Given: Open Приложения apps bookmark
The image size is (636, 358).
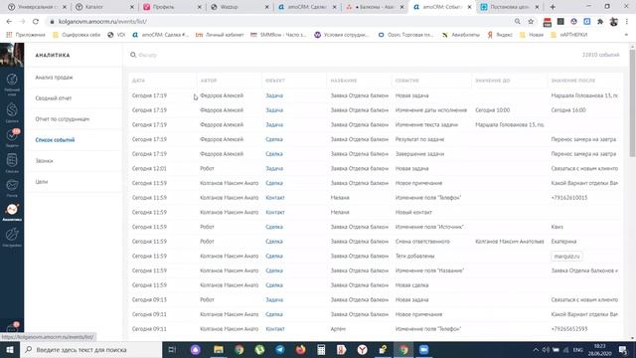Looking at the screenshot, I should tap(26, 35).
